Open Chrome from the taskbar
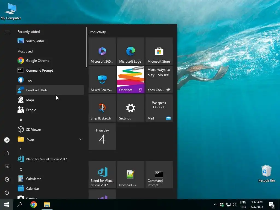Image resolution: width=280 pixels, height=210 pixels. click(34, 205)
